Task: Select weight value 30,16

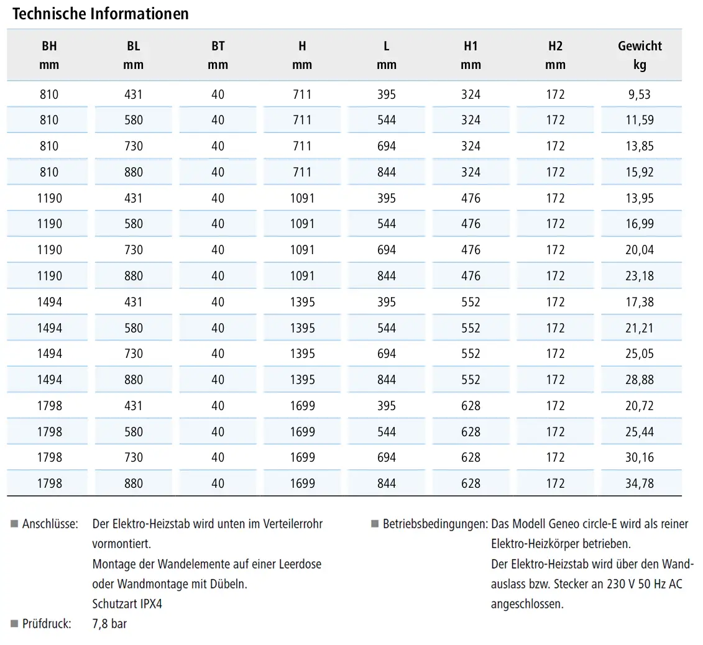Action: click(640, 457)
